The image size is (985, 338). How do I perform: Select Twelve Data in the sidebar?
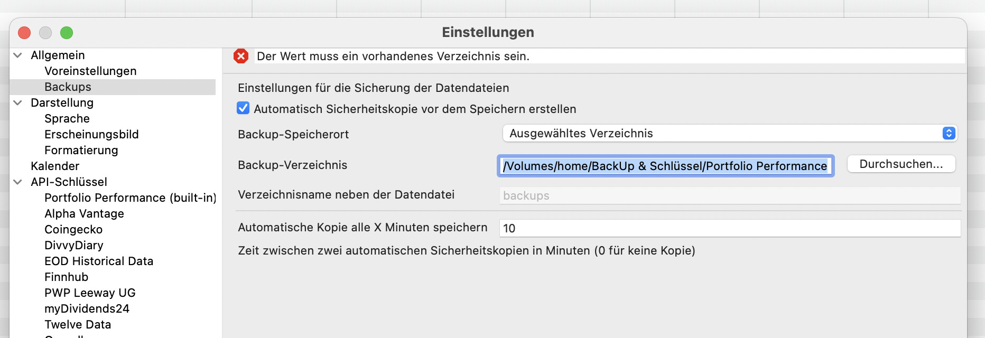pyautogui.click(x=78, y=325)
